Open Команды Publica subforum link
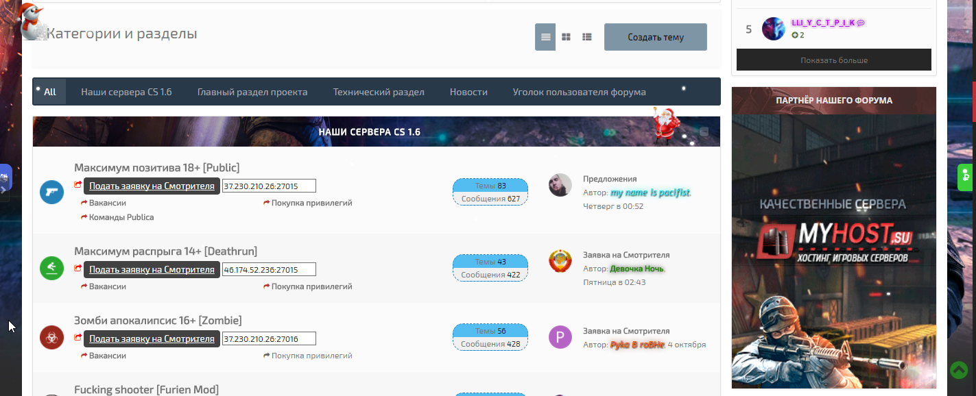This screenshot has height=396, width=976. click(x=121, y=217)
